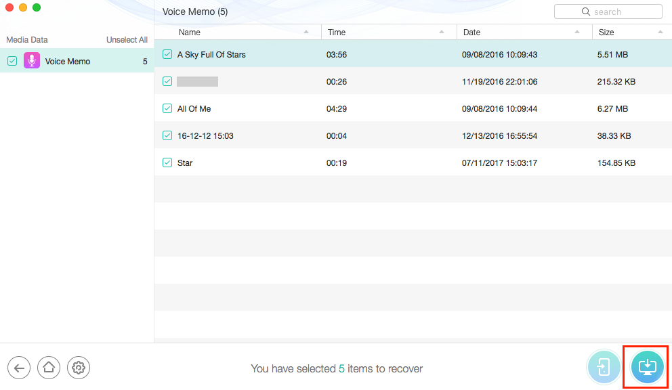Click date 12/13/2016 16:55:54
This screenshot has height=390, width=672.
click(x=499, y=136)
